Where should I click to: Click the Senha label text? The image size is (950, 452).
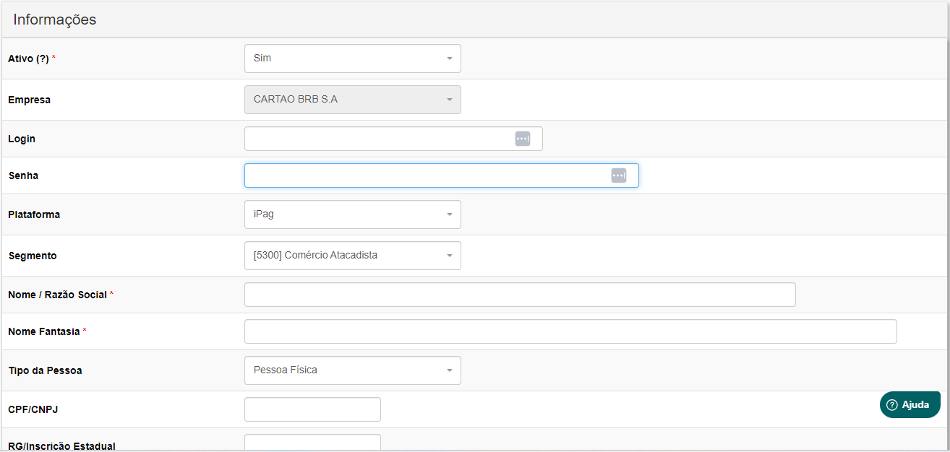coord(23,175)
